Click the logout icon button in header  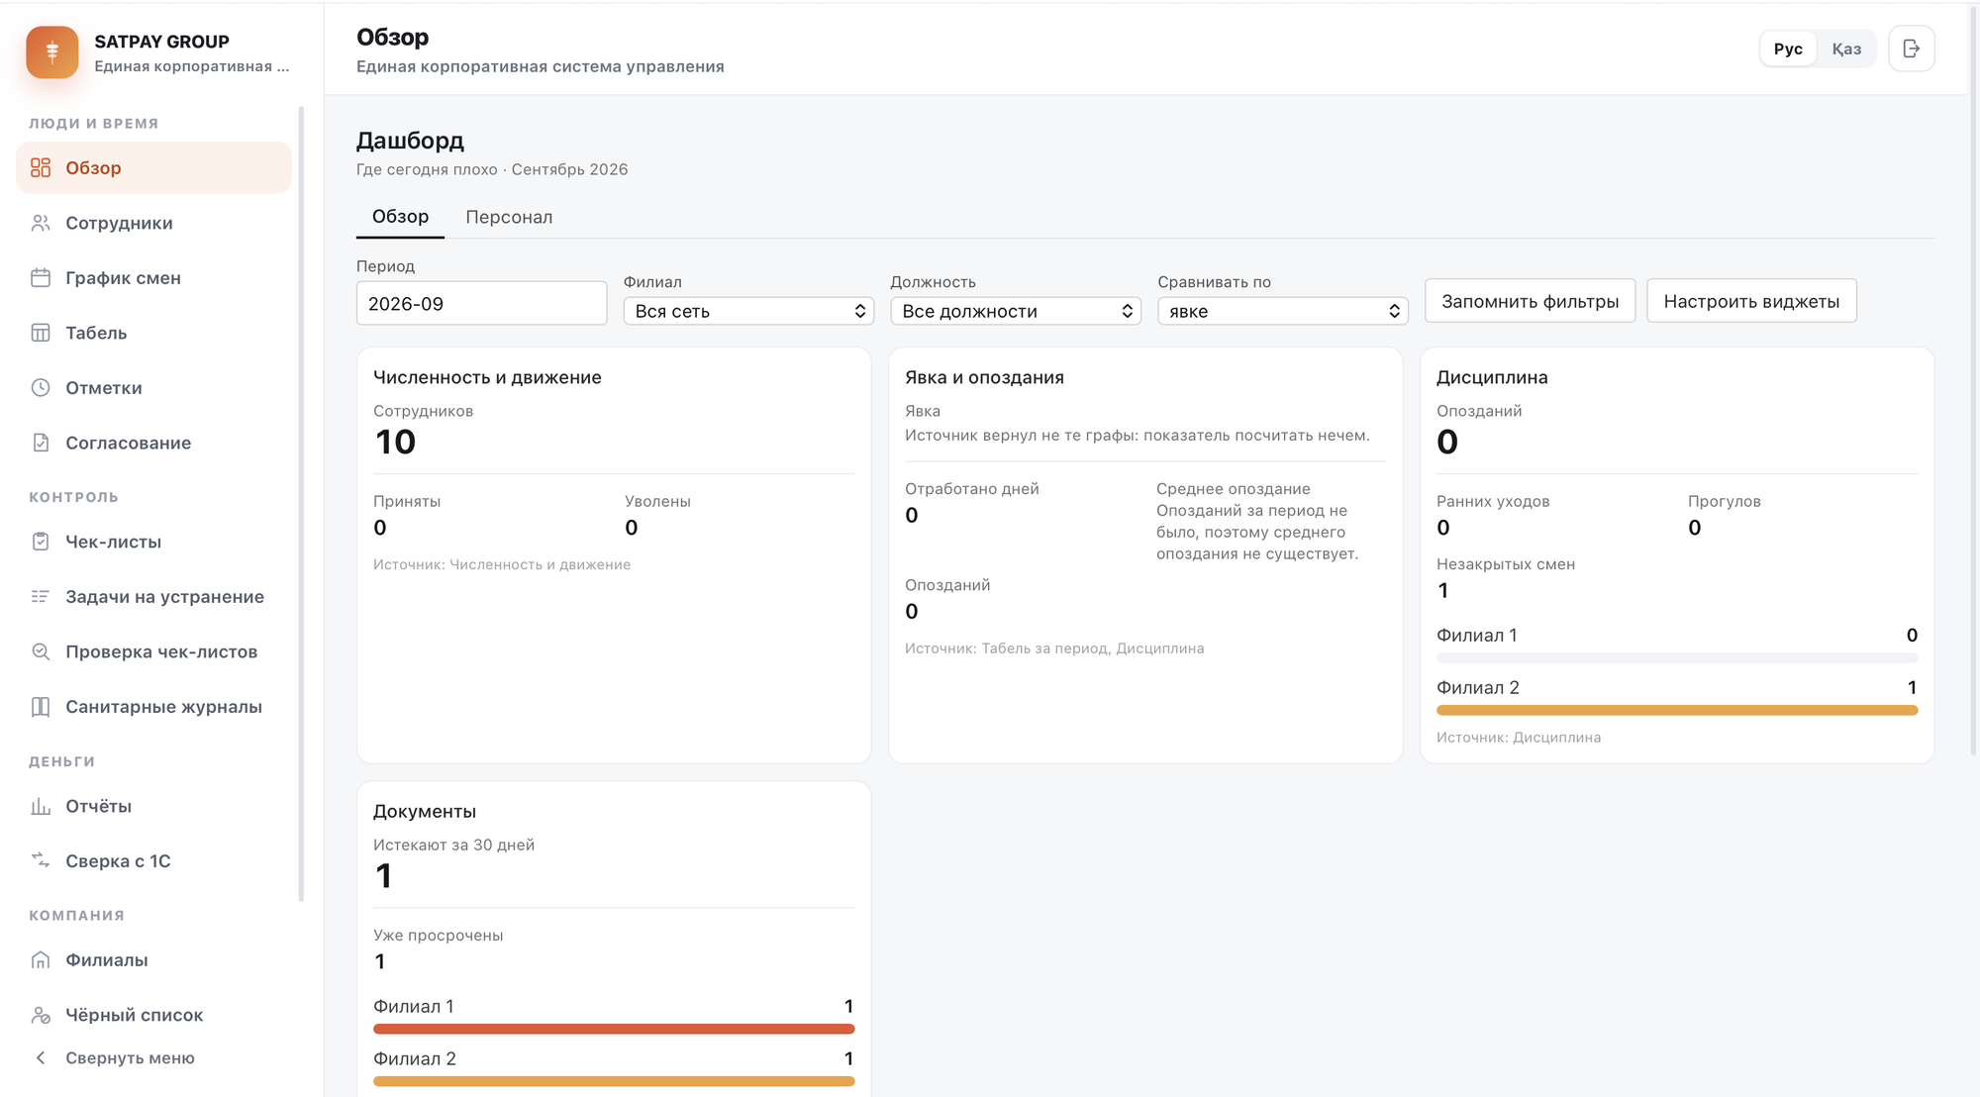(1912, 49)
